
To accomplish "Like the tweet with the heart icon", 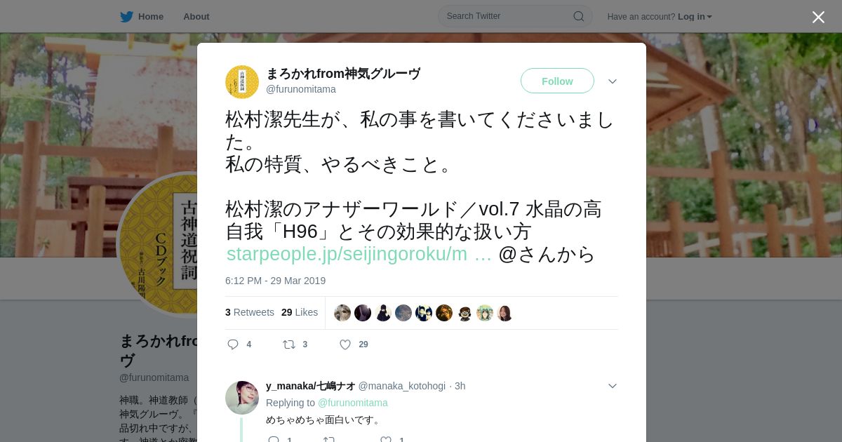I will [345, 344].
